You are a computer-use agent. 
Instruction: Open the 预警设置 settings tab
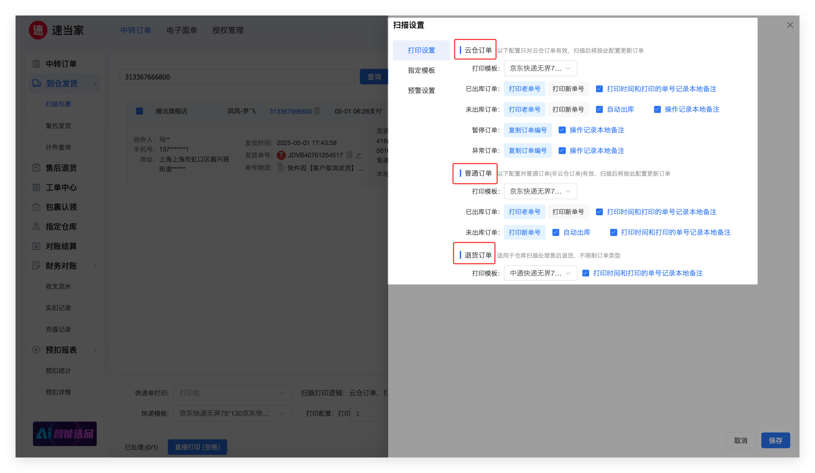(x=421, y=90)
